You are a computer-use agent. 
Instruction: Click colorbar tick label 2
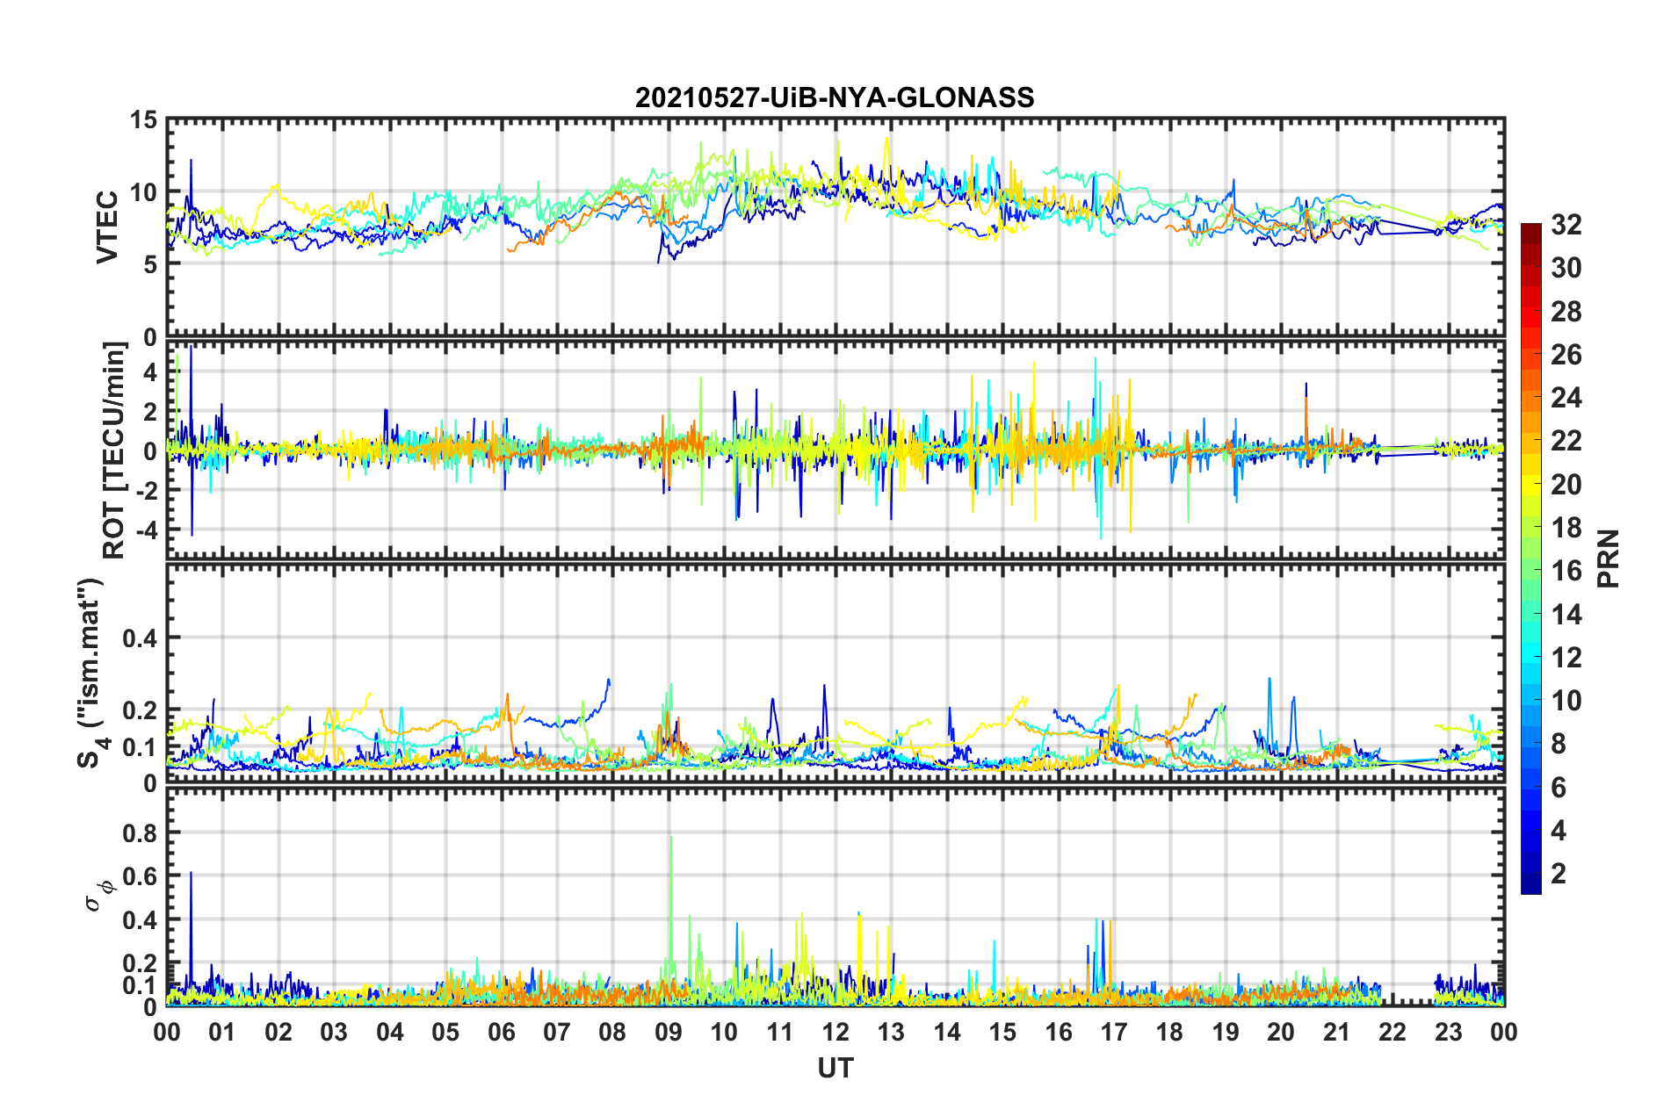1559,874
